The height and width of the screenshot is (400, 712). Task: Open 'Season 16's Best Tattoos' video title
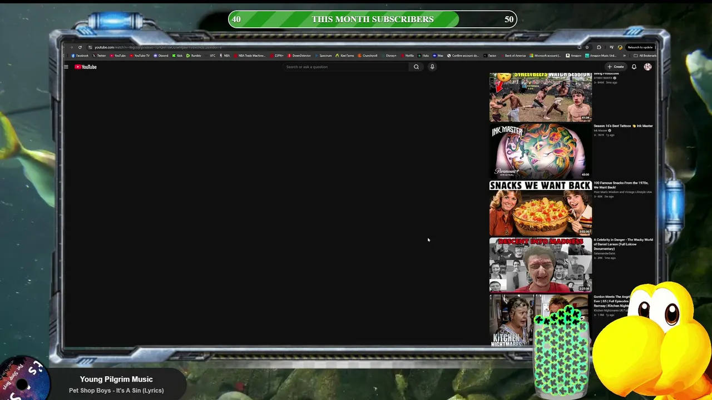[x=623, y=126]
